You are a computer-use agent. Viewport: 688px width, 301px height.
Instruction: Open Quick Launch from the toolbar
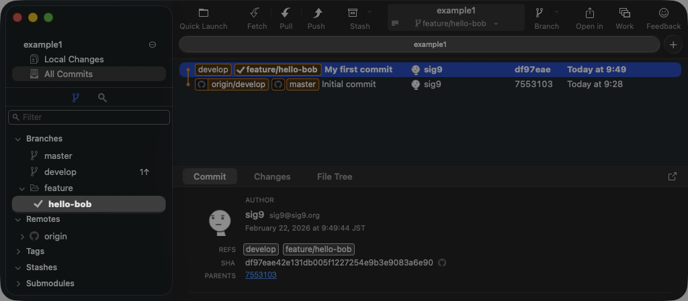[x=204, y=13]
